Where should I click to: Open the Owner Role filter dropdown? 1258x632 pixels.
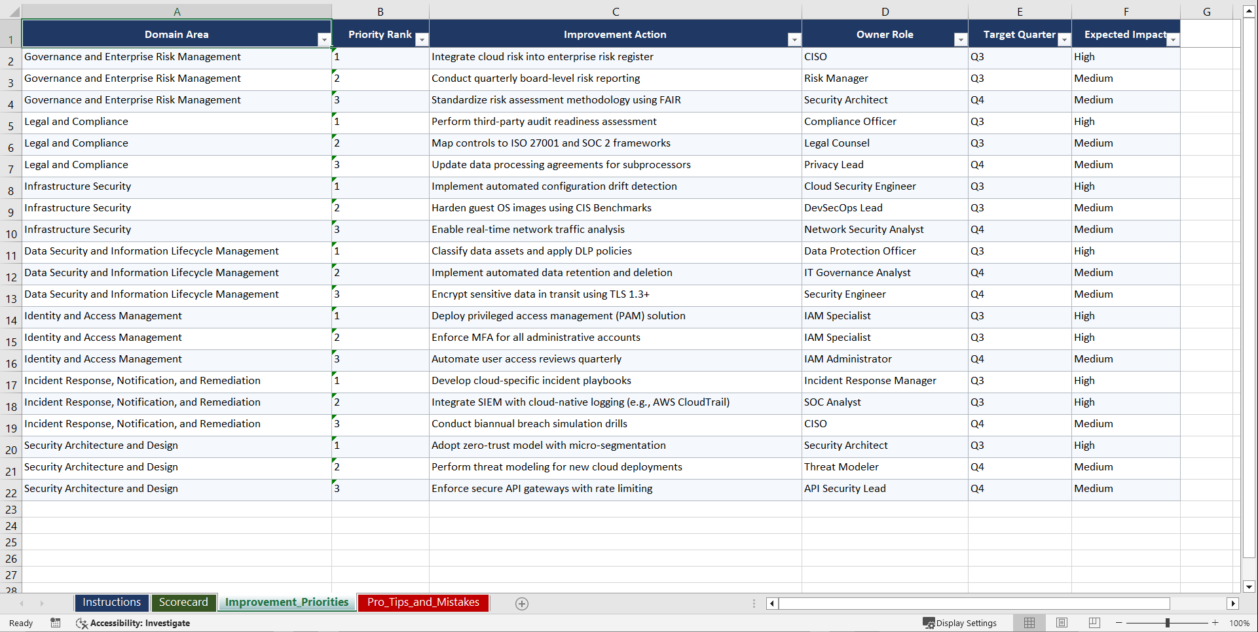click(x=960, y=39)
